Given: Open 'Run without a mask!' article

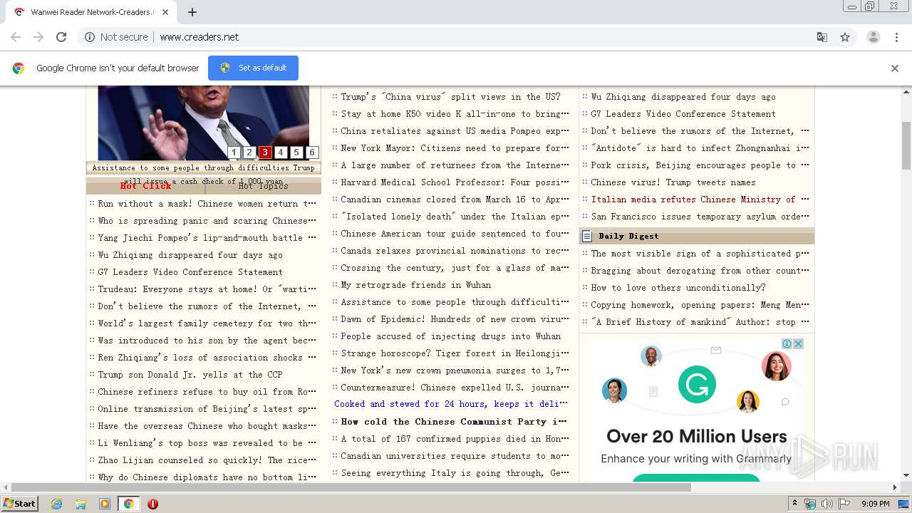Looking at the screenshot, I should pos(207,204).
